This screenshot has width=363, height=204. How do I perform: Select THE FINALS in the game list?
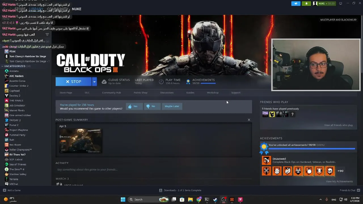[16, 101]
